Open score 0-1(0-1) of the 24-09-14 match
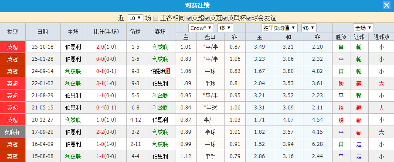Viewport: 394px width, 162px height. [106, 71]
